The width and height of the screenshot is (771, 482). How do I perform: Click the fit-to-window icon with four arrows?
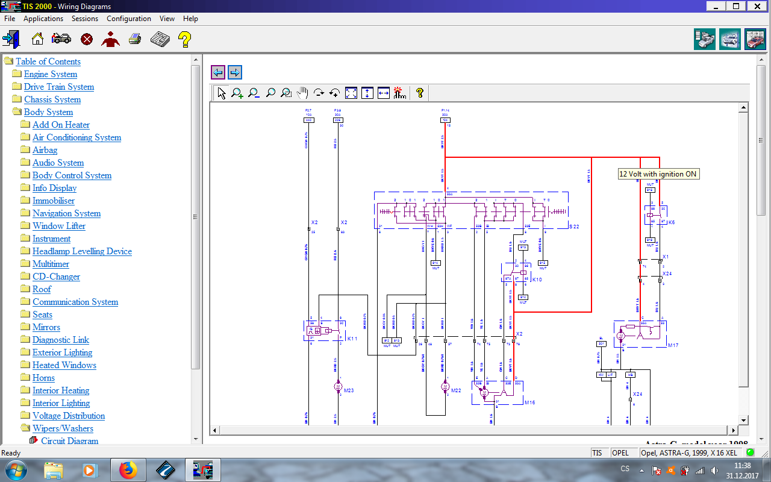pyautogui.click(x=351, y=93)
